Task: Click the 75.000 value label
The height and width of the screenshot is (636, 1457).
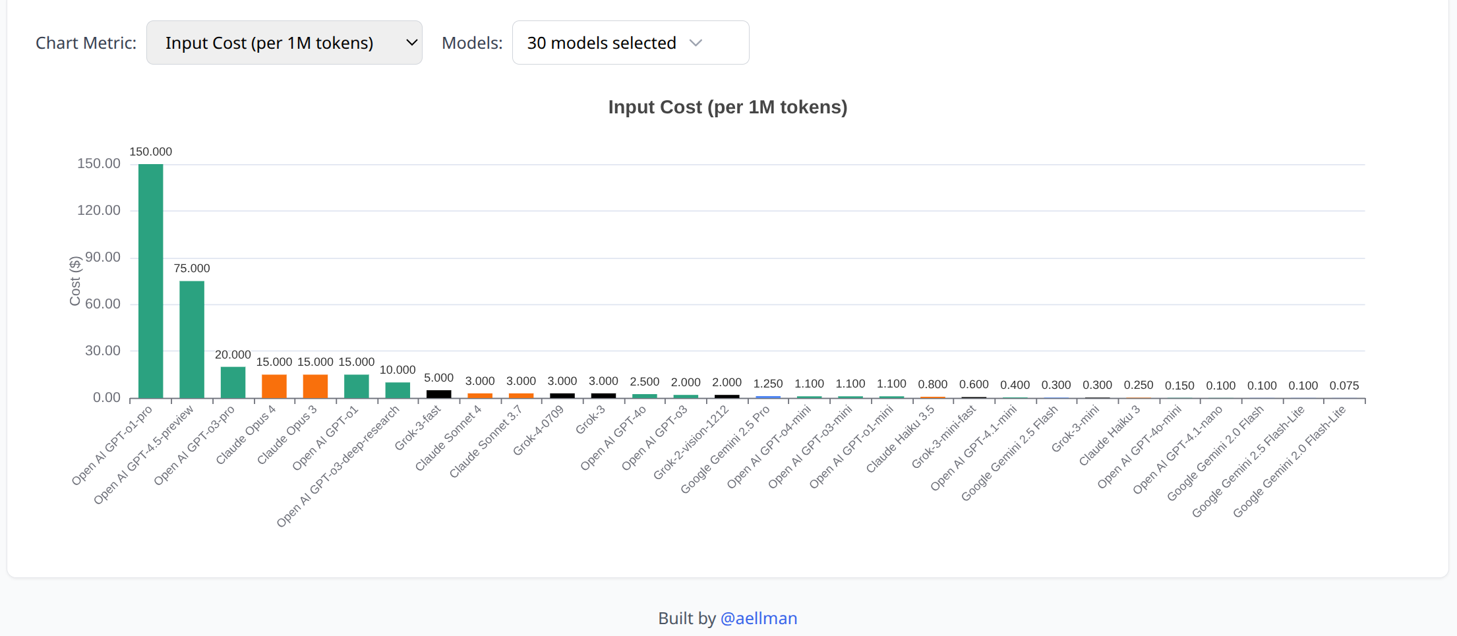Action: coord(192,268)
